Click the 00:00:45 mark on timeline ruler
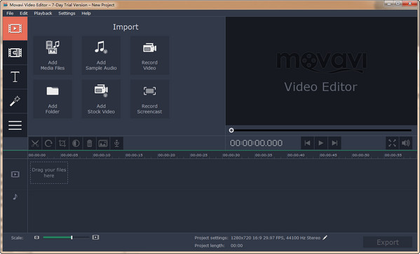This screenshot has height=254, width=420. coord(328,155)
